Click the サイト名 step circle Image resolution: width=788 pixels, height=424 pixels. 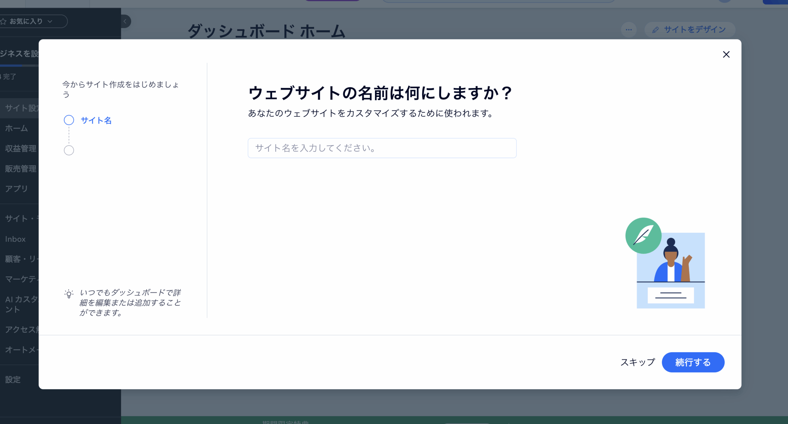[69, 120]
